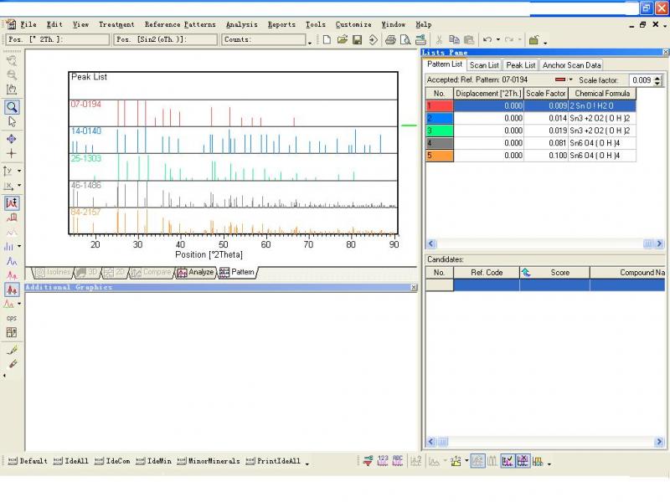Click the cps units icon
This screenshot has width=670, height=502.
(x=12, y=318)
